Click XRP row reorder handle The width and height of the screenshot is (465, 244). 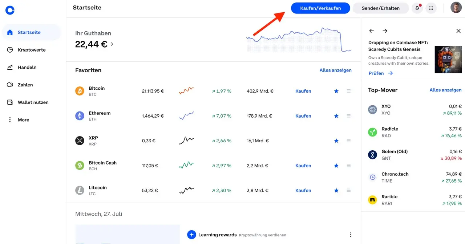pos(348,141)
